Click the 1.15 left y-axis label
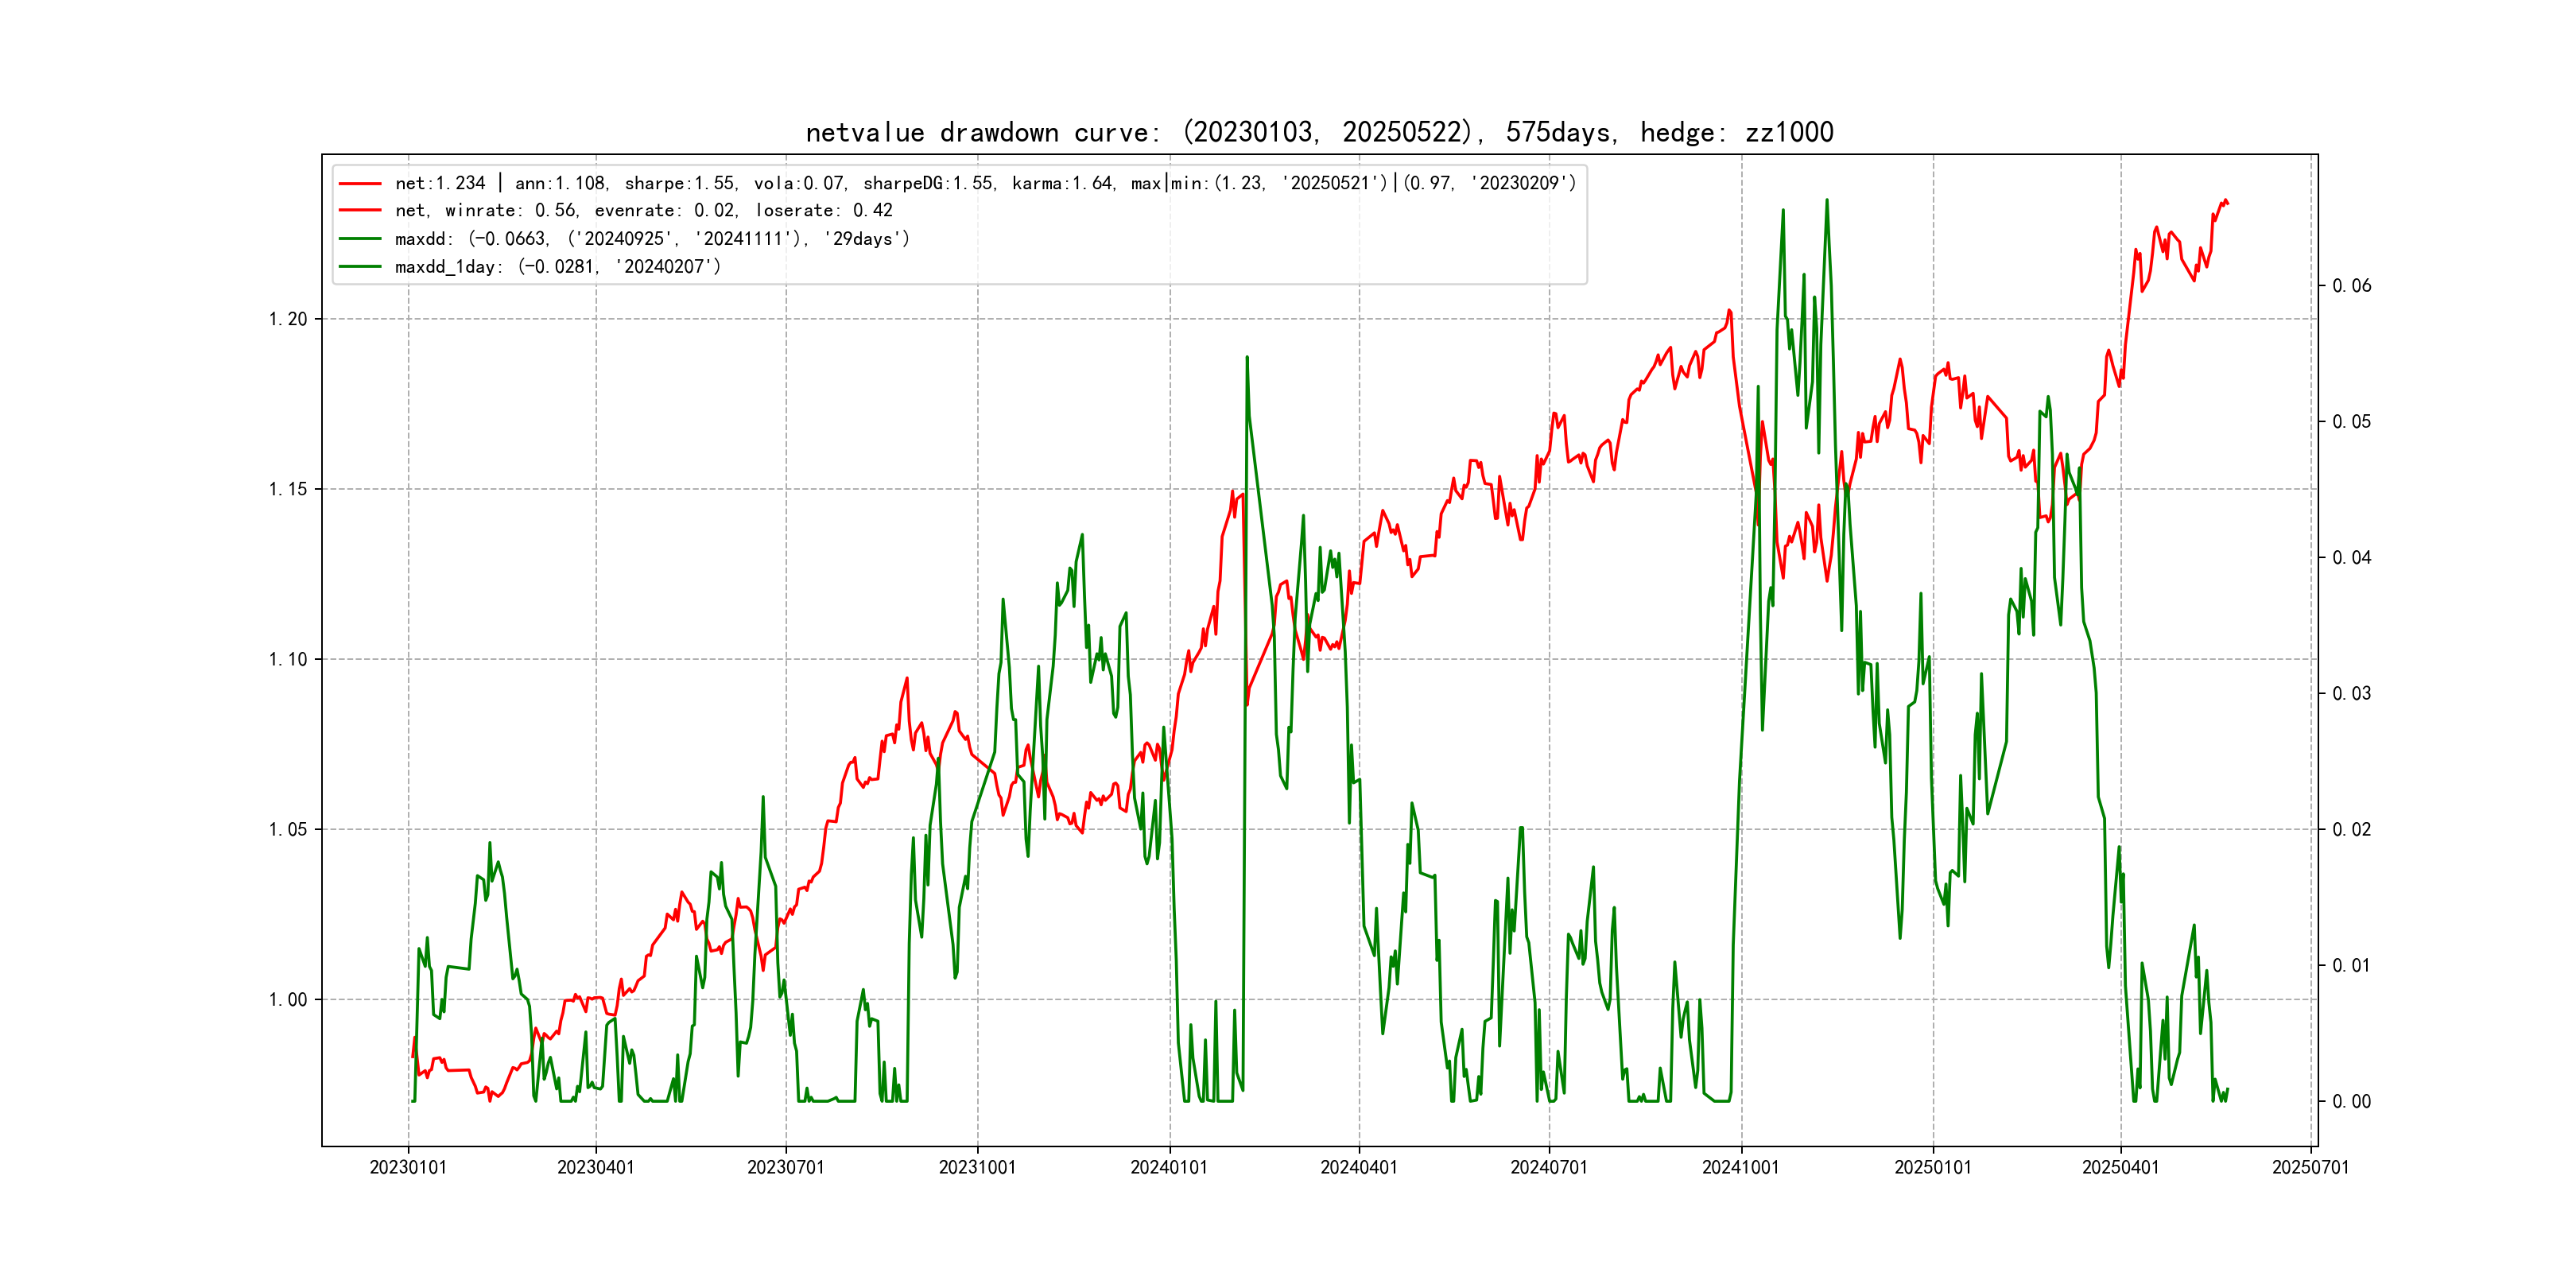This screenshot has width=2576, height=1288. 288,490
